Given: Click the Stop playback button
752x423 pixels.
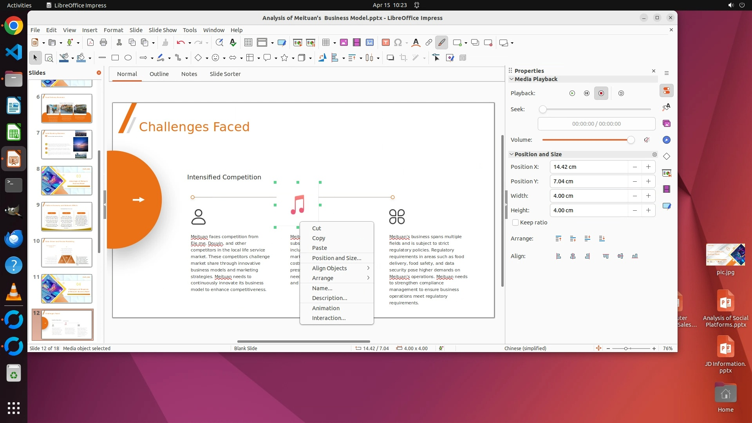Looking at the screenshot, I should click(x=601, y=93).
